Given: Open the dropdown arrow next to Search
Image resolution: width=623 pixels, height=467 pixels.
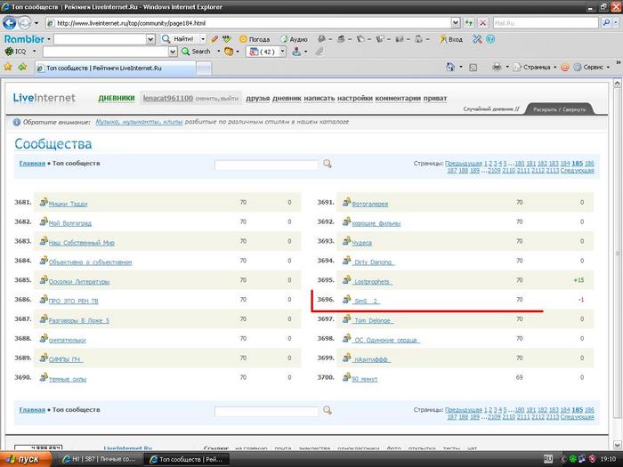Looking at the screenshot, I should (x=218, y=52).
